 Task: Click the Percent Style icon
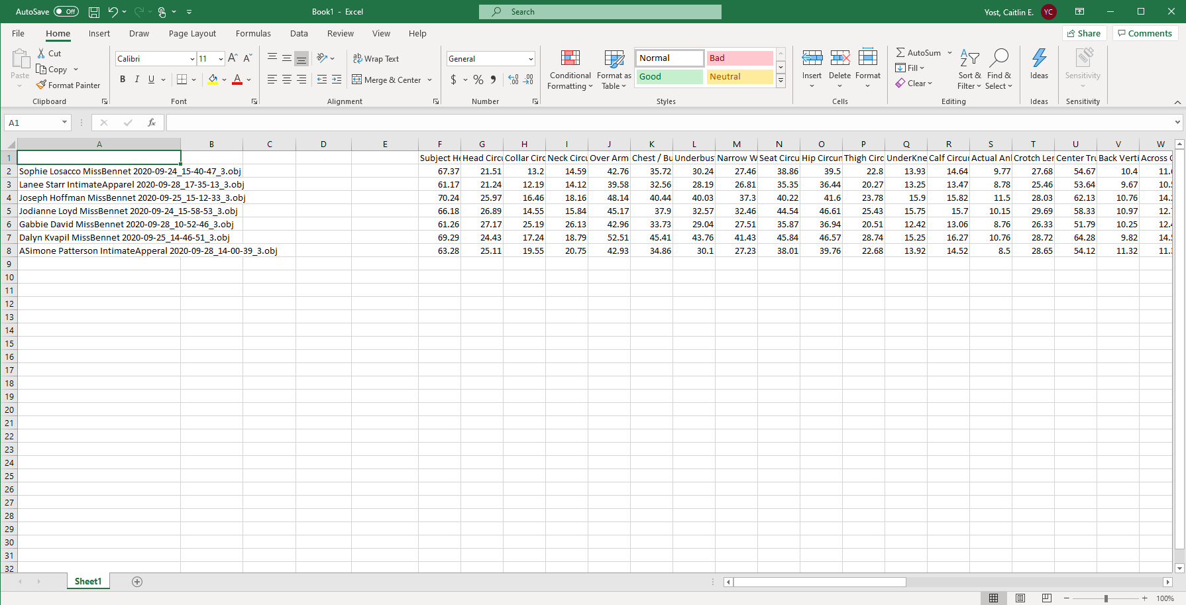(478, 80)
